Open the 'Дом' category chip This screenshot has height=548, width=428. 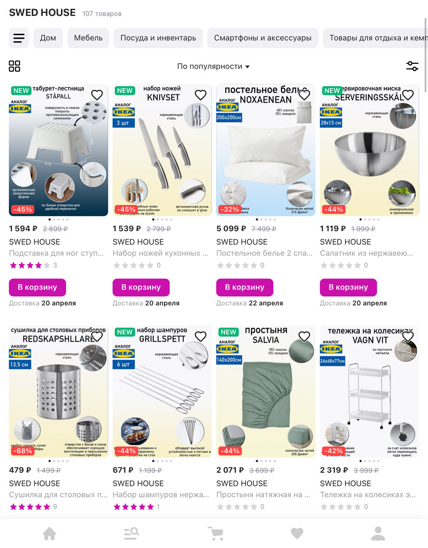48,38
